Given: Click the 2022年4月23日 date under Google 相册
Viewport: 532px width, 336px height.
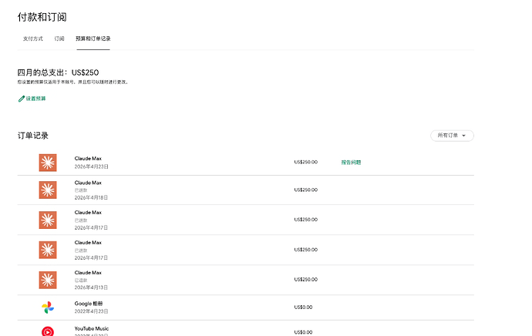Looking at the screenshot, I should click(x=91, y=311).
